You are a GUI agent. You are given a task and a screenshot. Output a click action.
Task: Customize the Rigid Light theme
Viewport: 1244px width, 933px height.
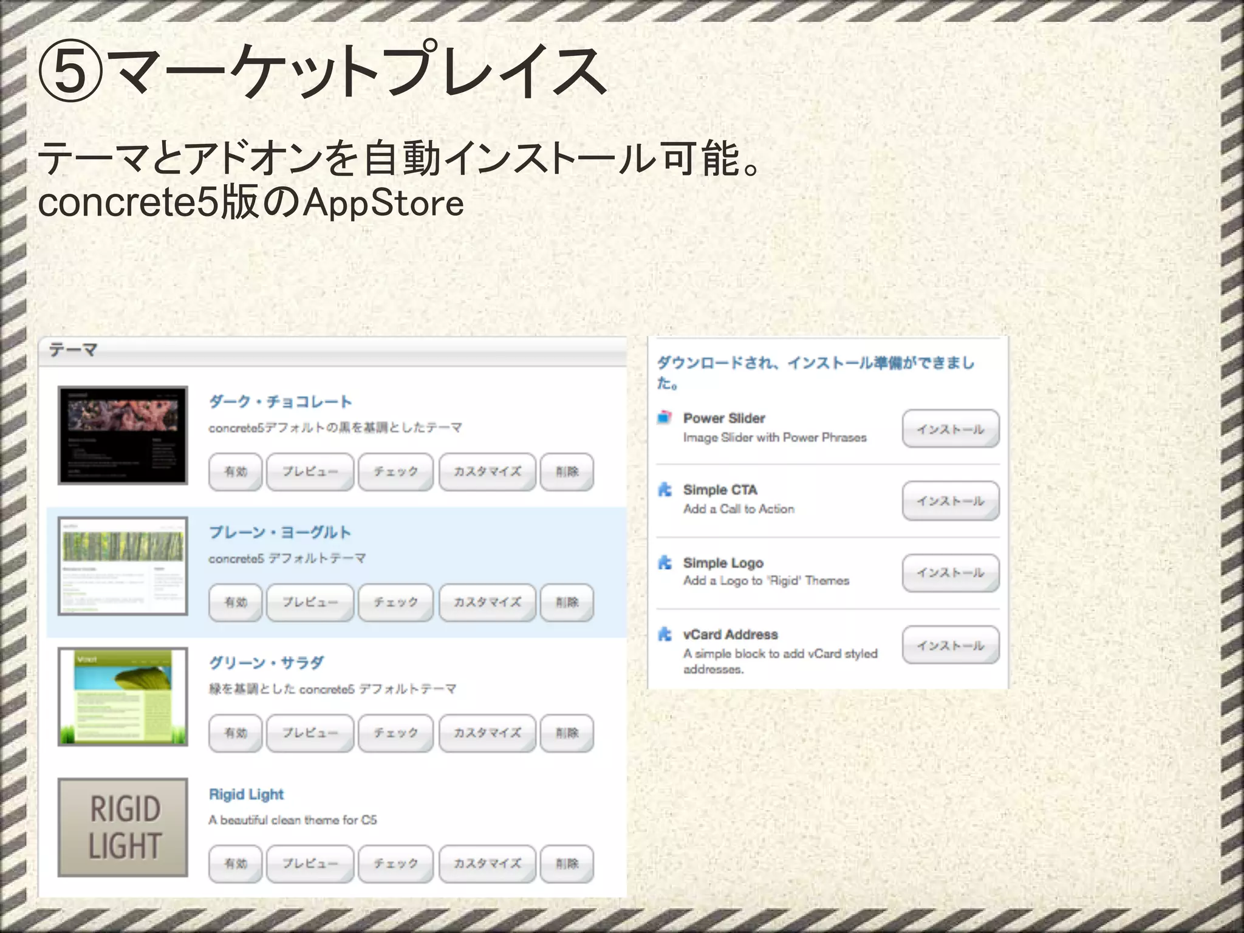point(487,863)
